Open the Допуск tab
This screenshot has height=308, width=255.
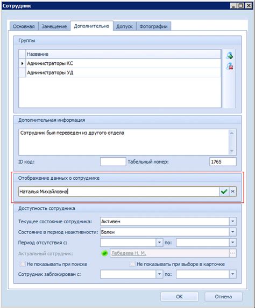point(124,26)
